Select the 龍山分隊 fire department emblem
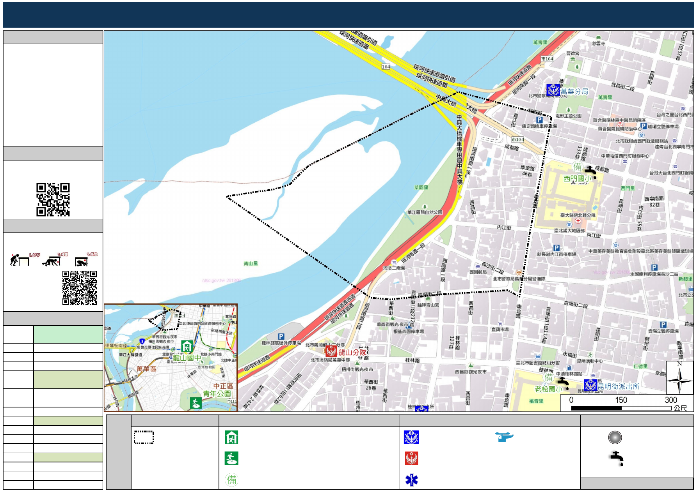Screen dimensions: 697x492 (331, 351)
